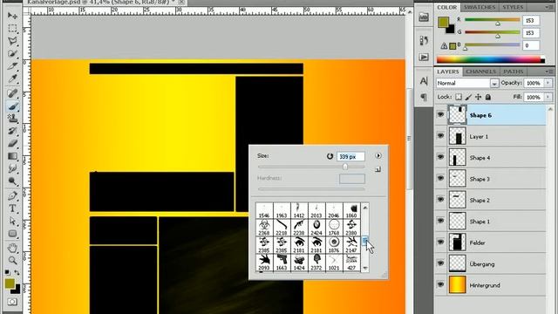Switch to the Channels tab
This screenshot has height=314, width=558.
(480, 72)
